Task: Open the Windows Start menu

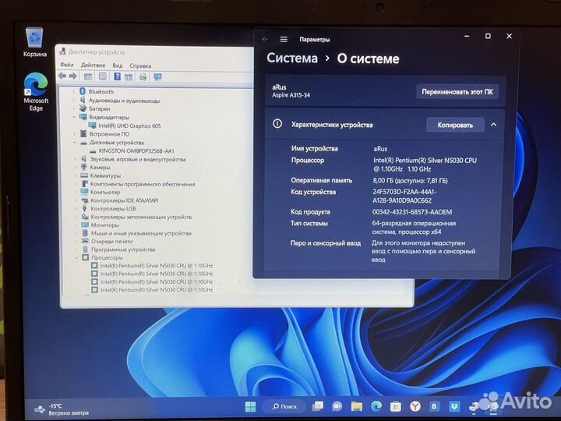Action: pos(250,407)
